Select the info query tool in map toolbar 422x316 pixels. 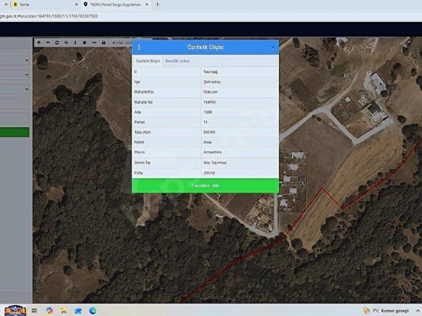point(75,42)
